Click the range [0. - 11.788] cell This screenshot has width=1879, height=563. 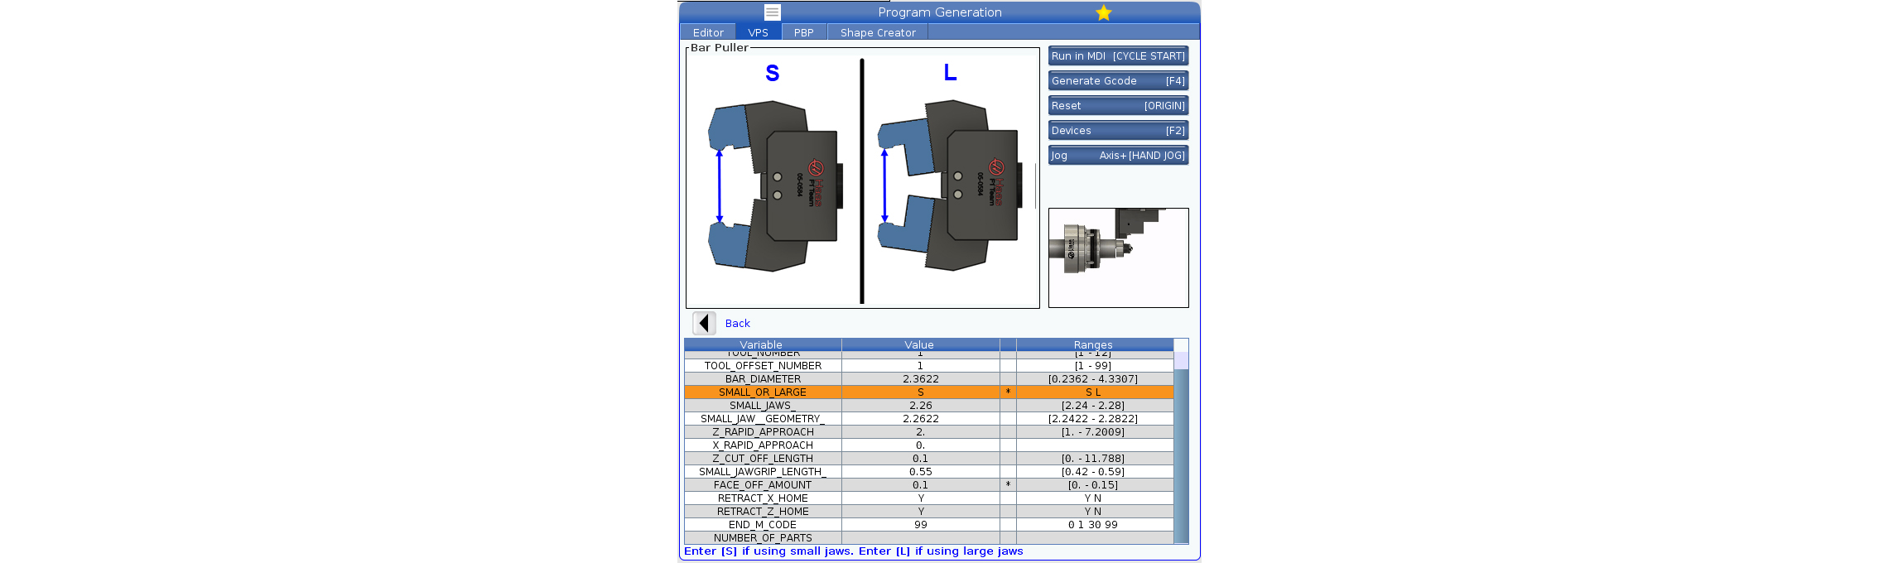click(1094, 459)
